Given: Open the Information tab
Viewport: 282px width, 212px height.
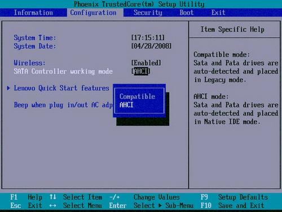Looking at the screenshot, I should click(x=33, y=12).
